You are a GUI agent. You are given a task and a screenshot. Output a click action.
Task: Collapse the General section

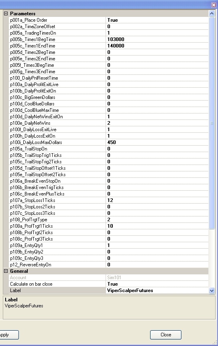(6, 271)
